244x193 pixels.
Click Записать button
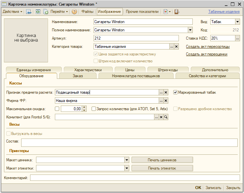[x=213, y=188]
